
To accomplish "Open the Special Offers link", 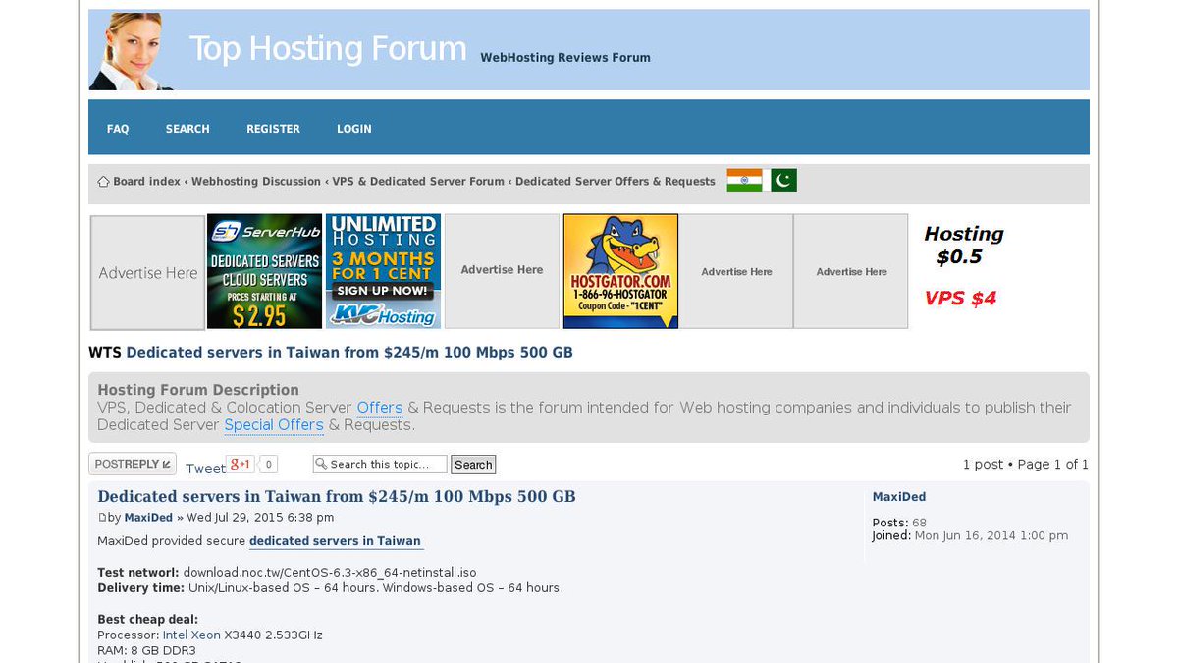I will coord(274,424).
